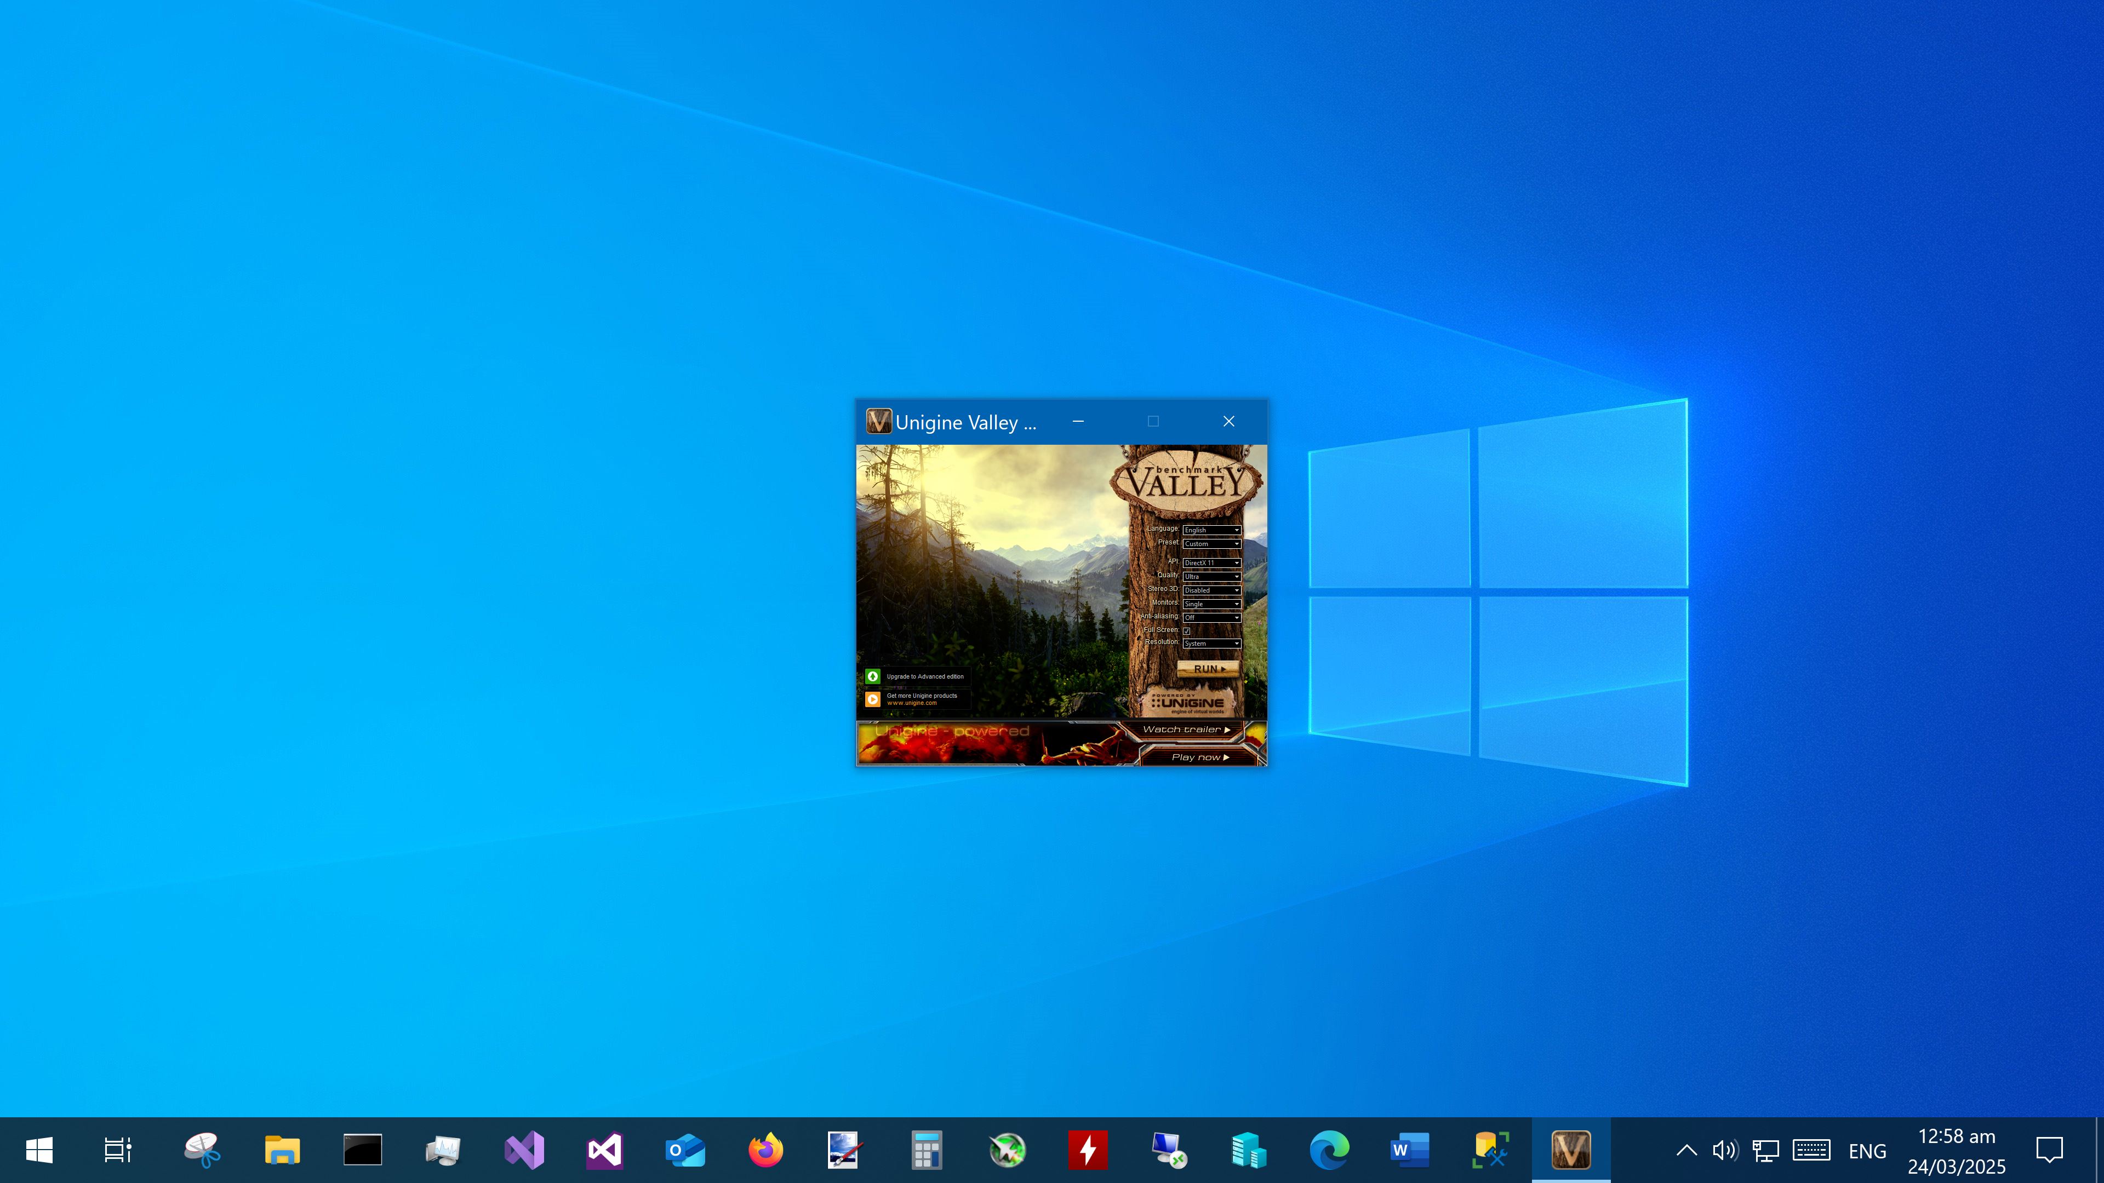Click the orange Get more Unigine products icon
The image size is (2104, 1183).
(872, 699)
